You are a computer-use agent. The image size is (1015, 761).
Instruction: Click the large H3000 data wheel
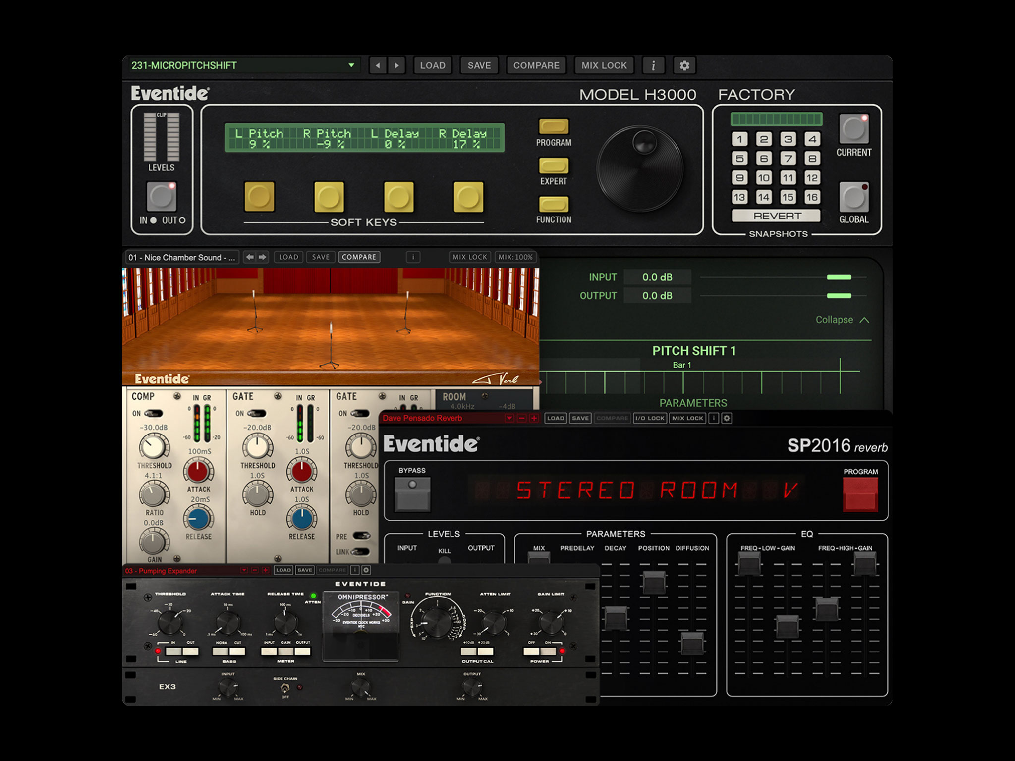640,168
